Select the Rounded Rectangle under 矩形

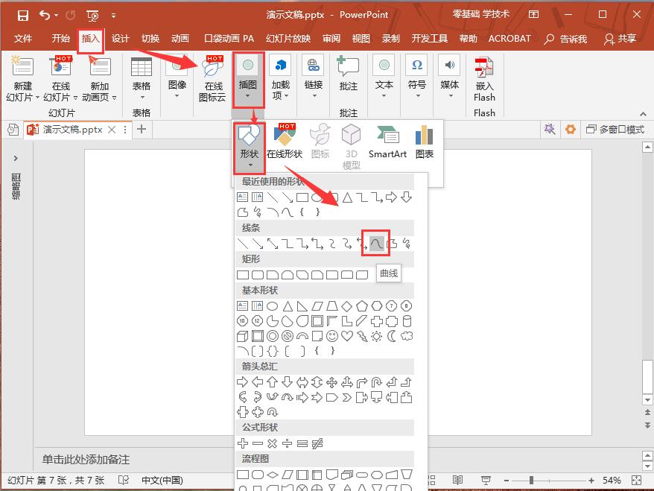click(x=258, y=275)
